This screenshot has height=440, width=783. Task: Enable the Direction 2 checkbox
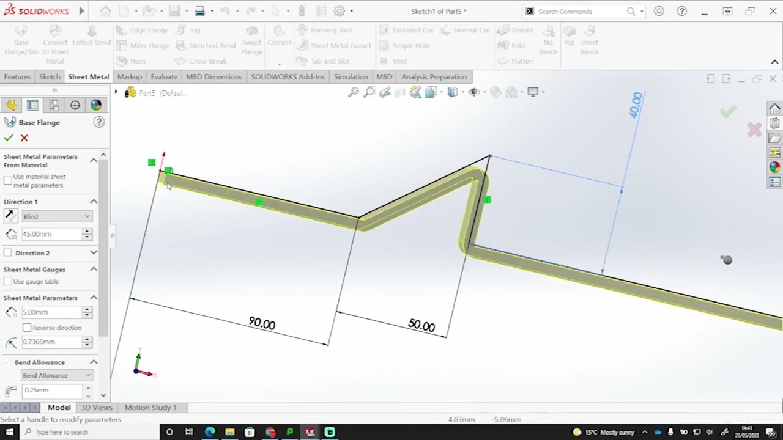(x=8, y=253)
